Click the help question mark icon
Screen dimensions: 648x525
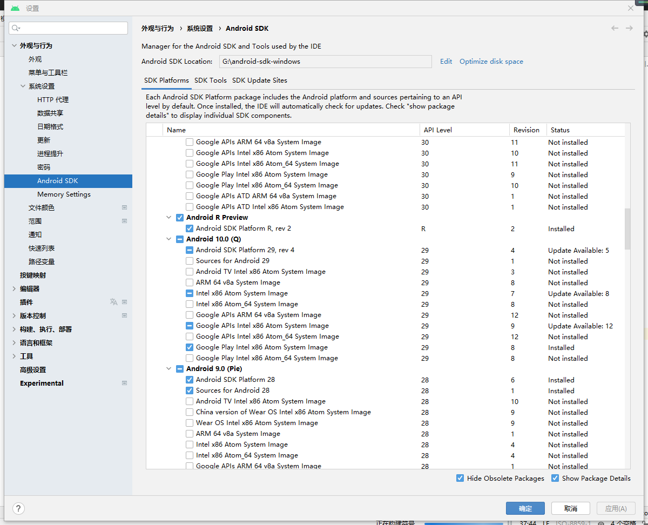[x=18, y=508]
